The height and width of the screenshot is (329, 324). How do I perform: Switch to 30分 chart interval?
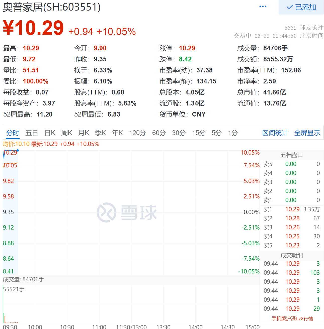[179, 133]
